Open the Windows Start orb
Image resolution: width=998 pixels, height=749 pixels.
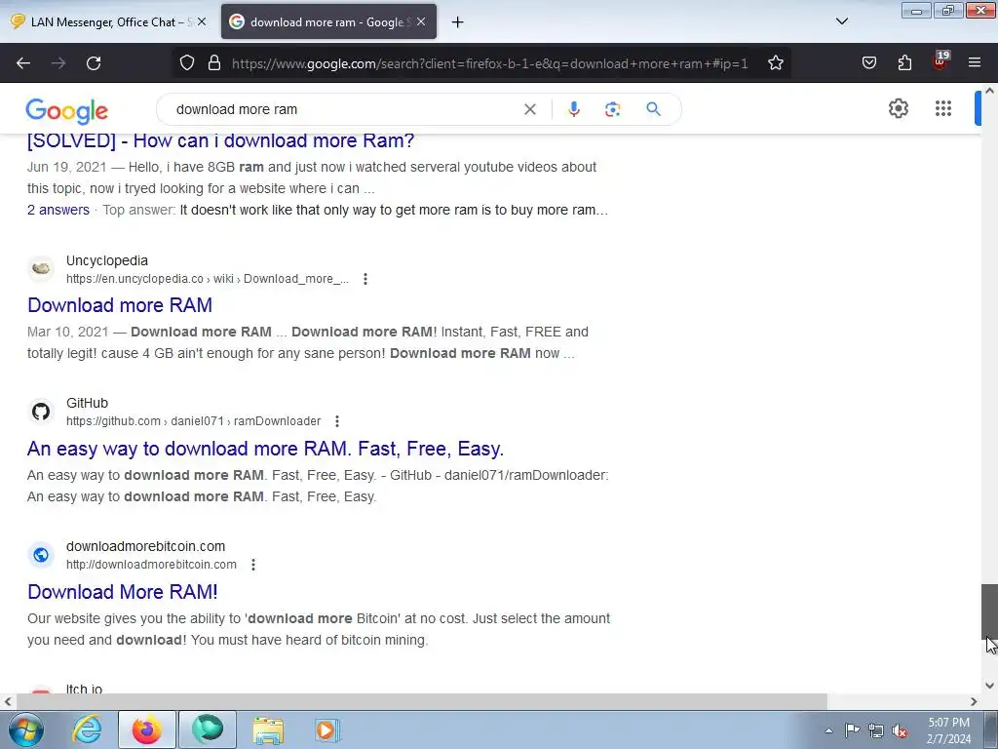(26, 729)
